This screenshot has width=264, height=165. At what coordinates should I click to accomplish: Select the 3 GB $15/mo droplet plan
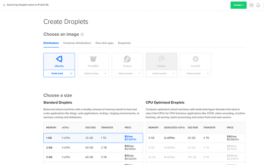tap(93, 157)
